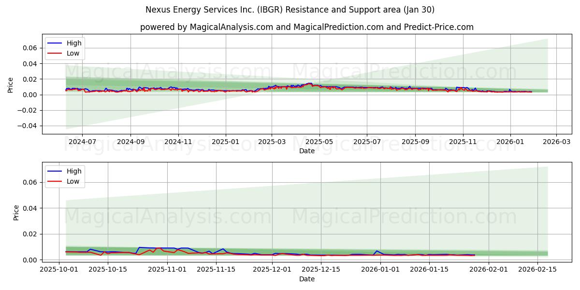Click the '2025-11' tick label

tap(463, 142)
